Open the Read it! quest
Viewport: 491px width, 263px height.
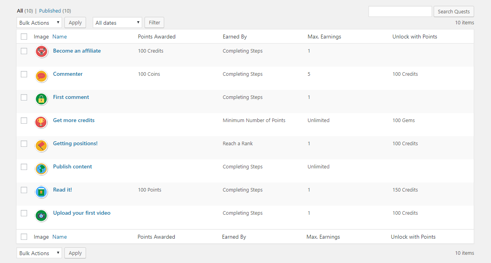pyautogui.click(x=62, y=190)
